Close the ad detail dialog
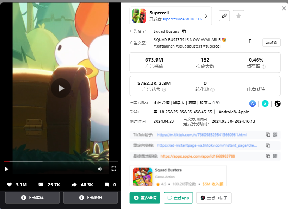The height and width of the screenshot is (209, 288). [x=284, y=8]
